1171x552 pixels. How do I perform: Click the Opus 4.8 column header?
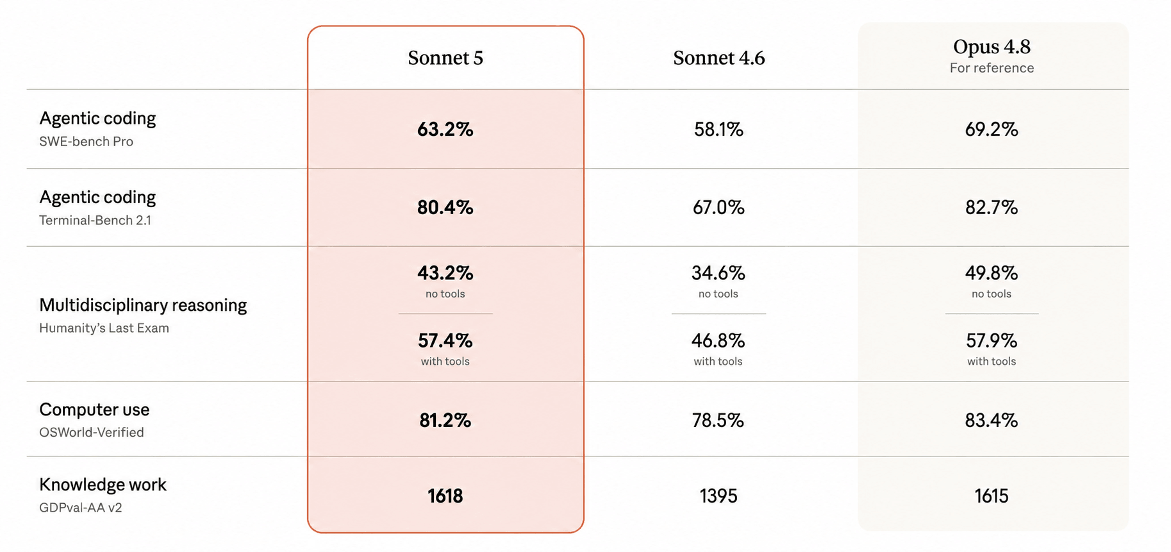pos(992,47)
